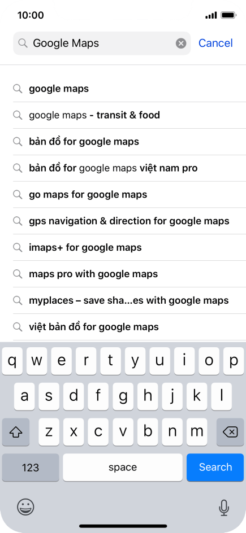Screen dimensions: 246x533
Task: Tap the letter q key
Action: click(x=12, y=361)
